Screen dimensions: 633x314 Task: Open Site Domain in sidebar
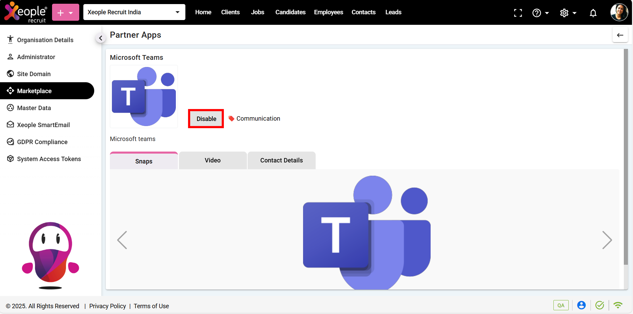(47, 74)
